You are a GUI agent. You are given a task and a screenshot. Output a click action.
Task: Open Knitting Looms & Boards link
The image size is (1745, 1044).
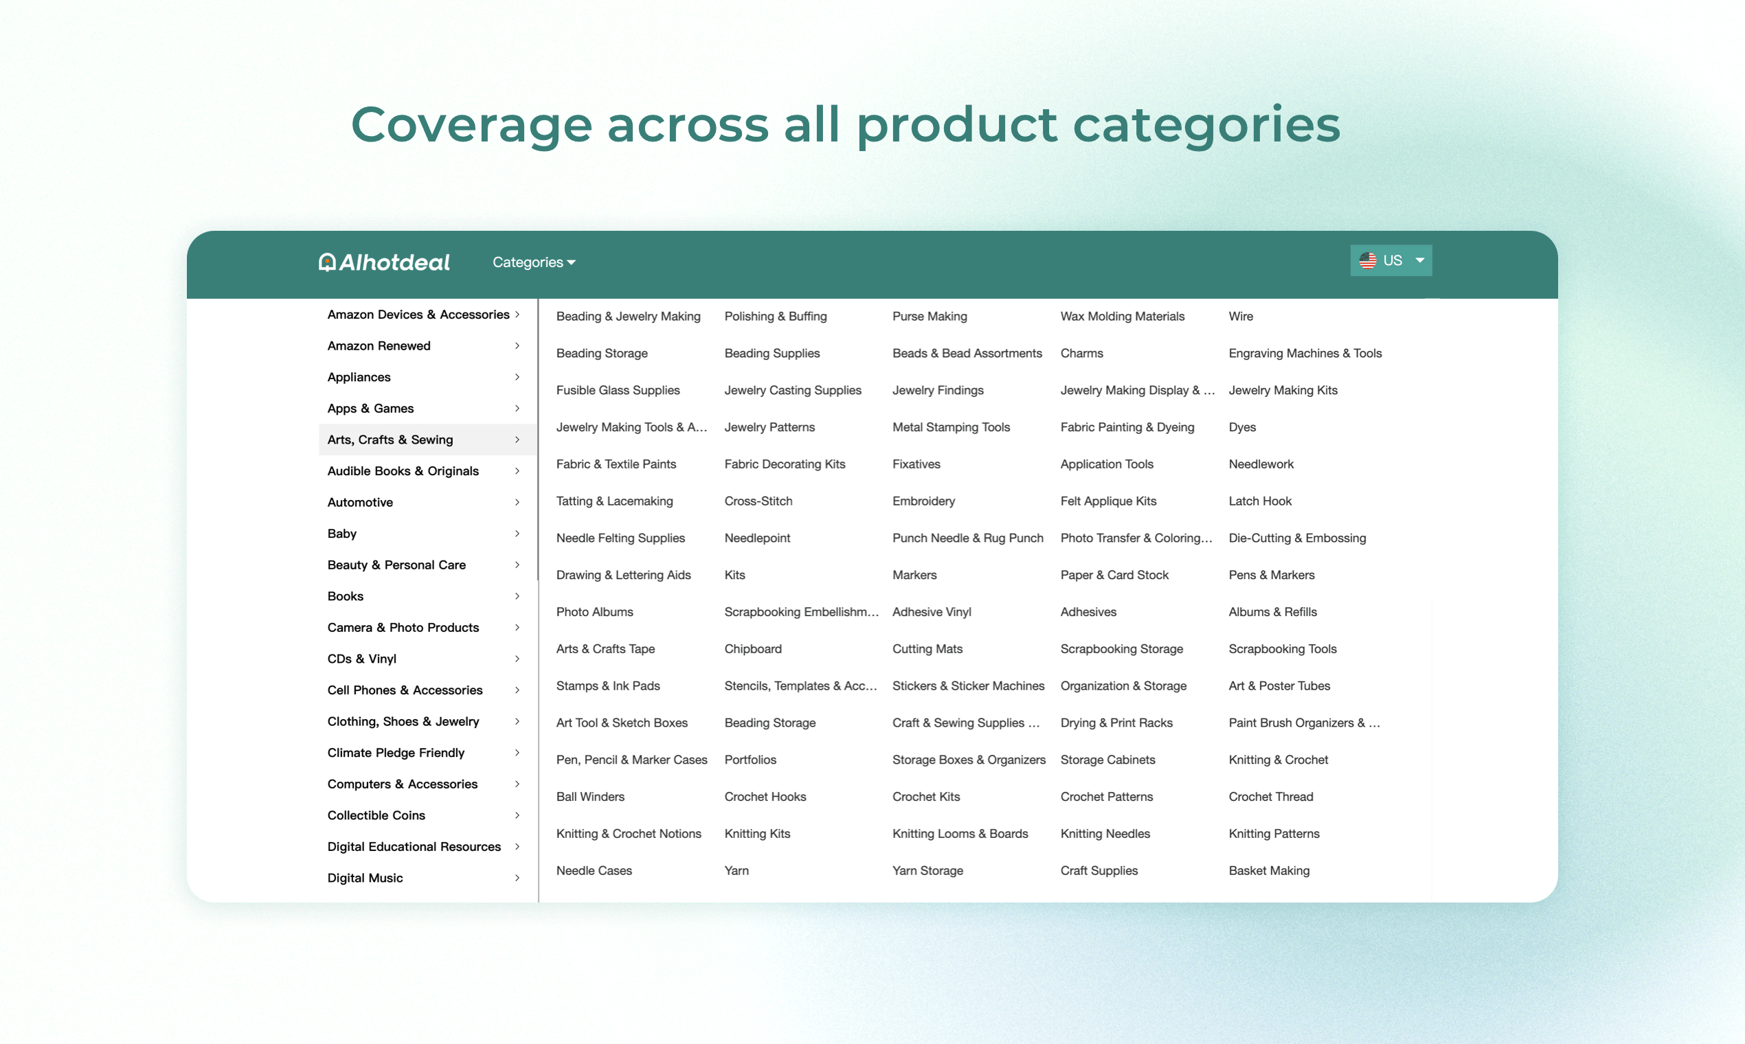click(960, 834)
